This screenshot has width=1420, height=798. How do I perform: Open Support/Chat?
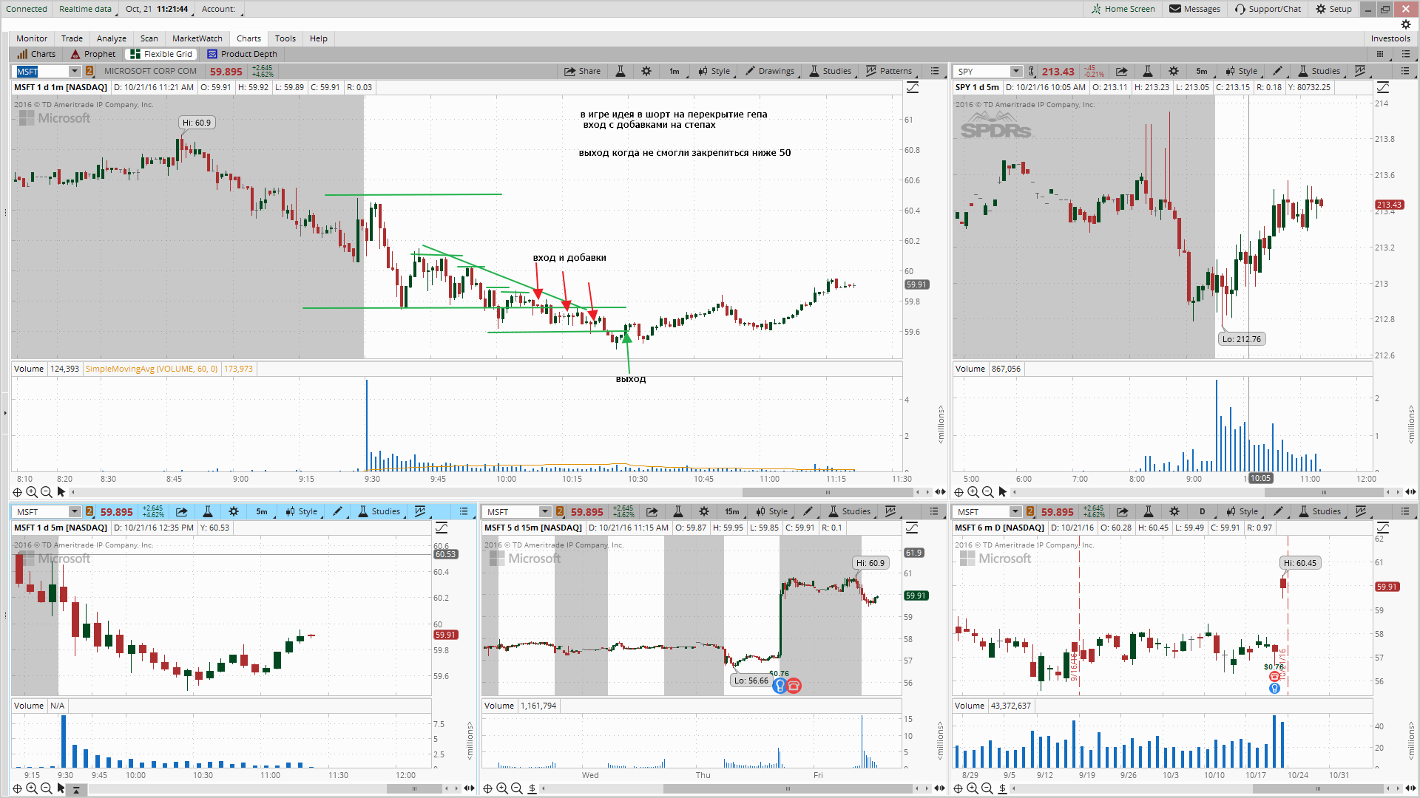(x=1268, y=9)
